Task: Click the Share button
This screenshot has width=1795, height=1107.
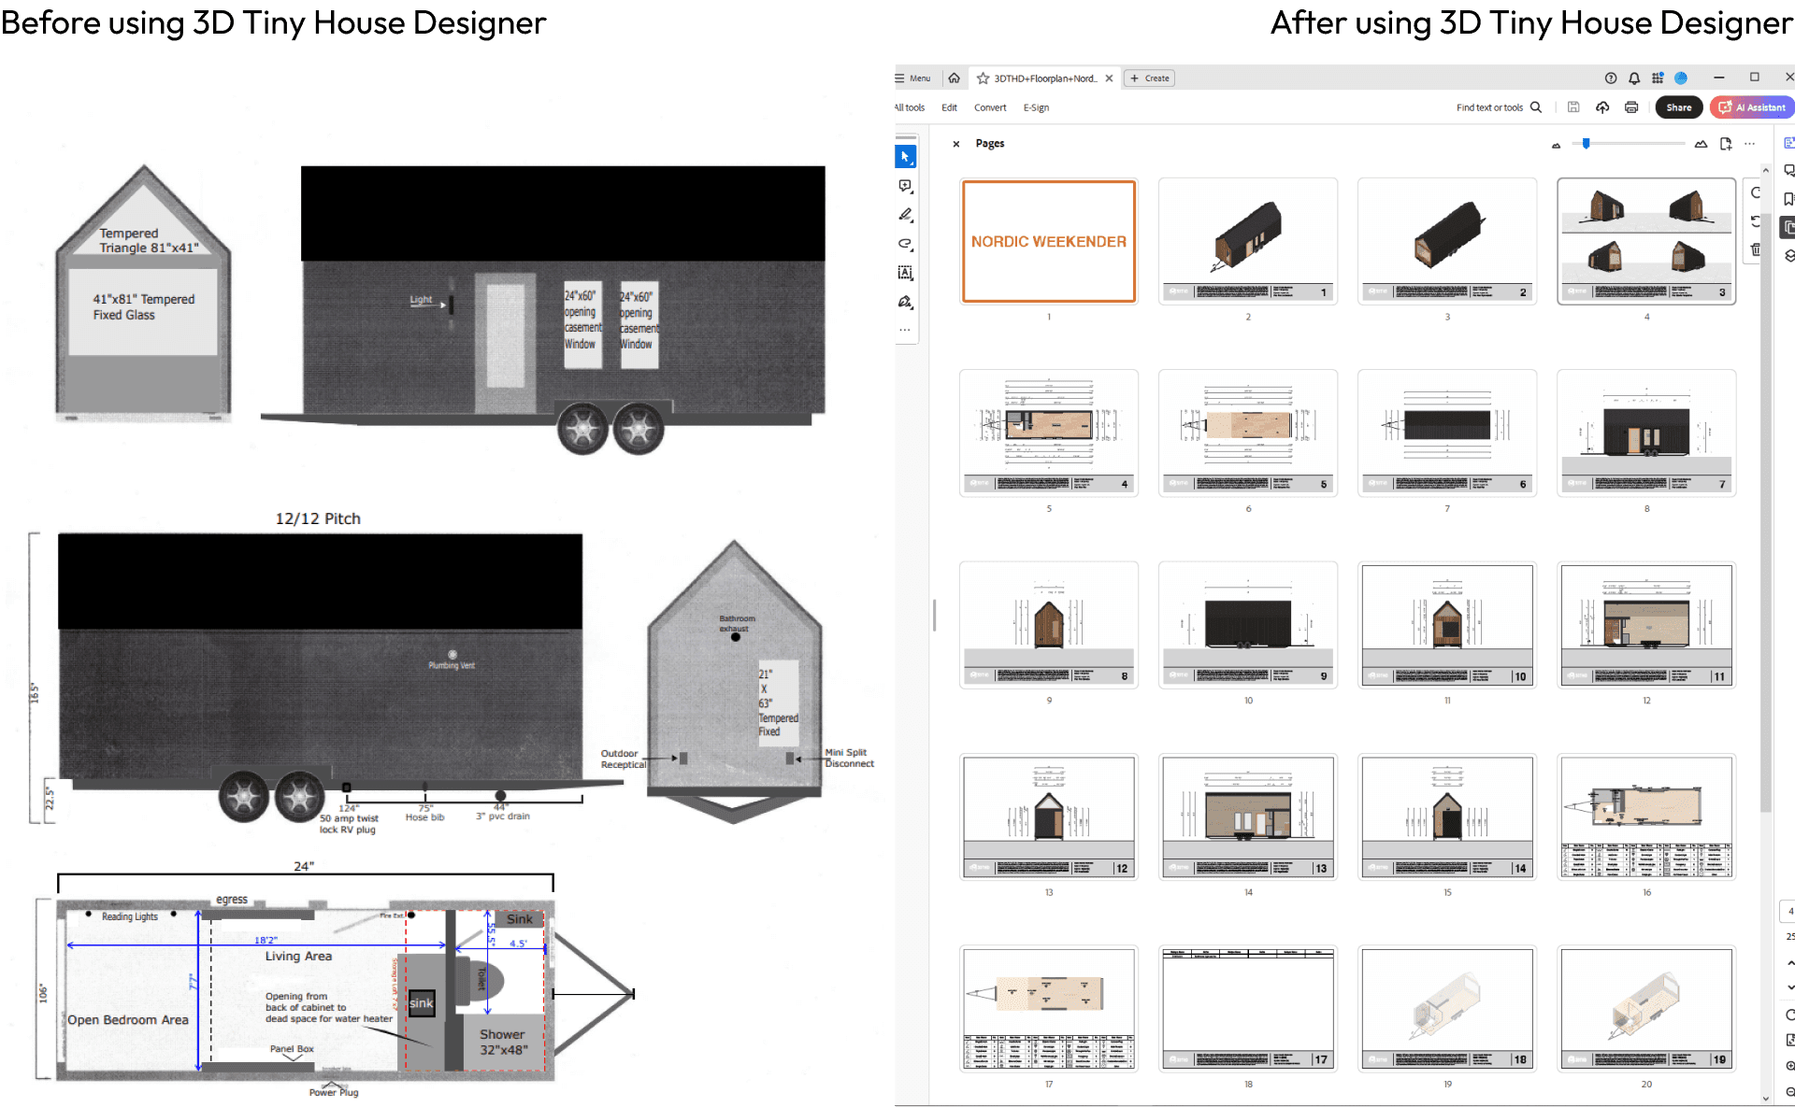Action: (1678, 107)
